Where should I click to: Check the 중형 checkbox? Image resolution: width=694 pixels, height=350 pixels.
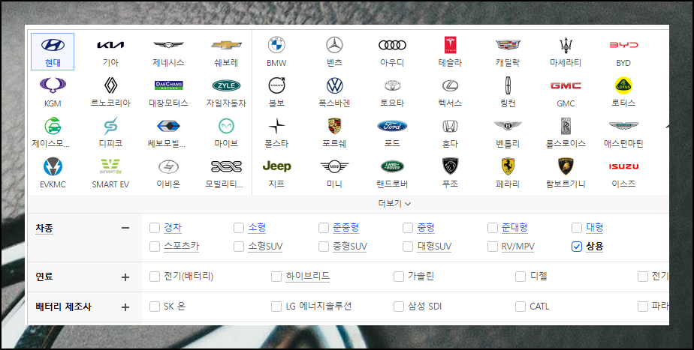pos(408,228)
